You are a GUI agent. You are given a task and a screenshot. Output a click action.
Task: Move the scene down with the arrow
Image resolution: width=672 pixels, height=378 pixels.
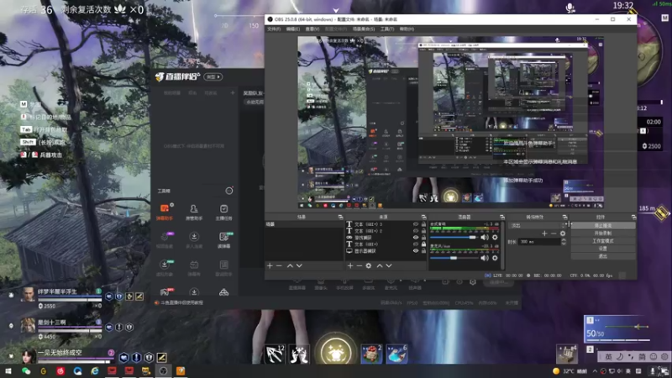pyautogui.click(x=299, y=265)
